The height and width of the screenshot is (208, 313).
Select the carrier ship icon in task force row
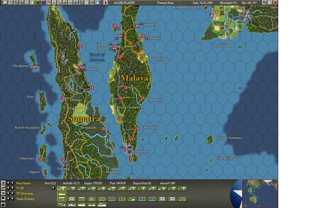62,194
